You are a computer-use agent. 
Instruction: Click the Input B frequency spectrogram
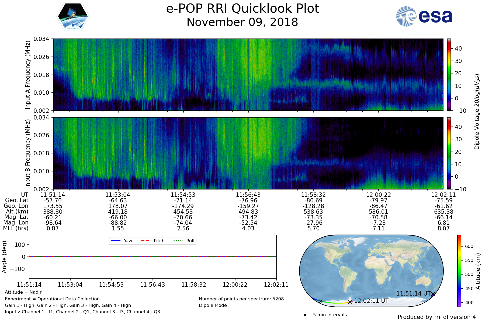point(248,153)
